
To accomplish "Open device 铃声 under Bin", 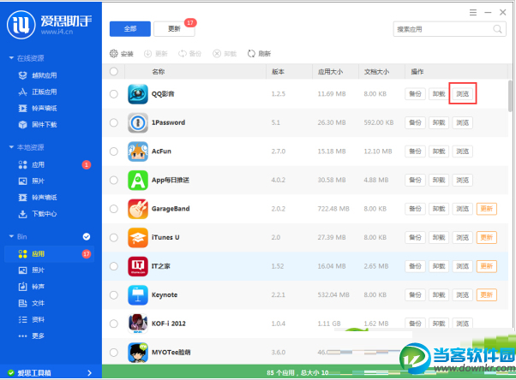I will click(x=31, y=287).
